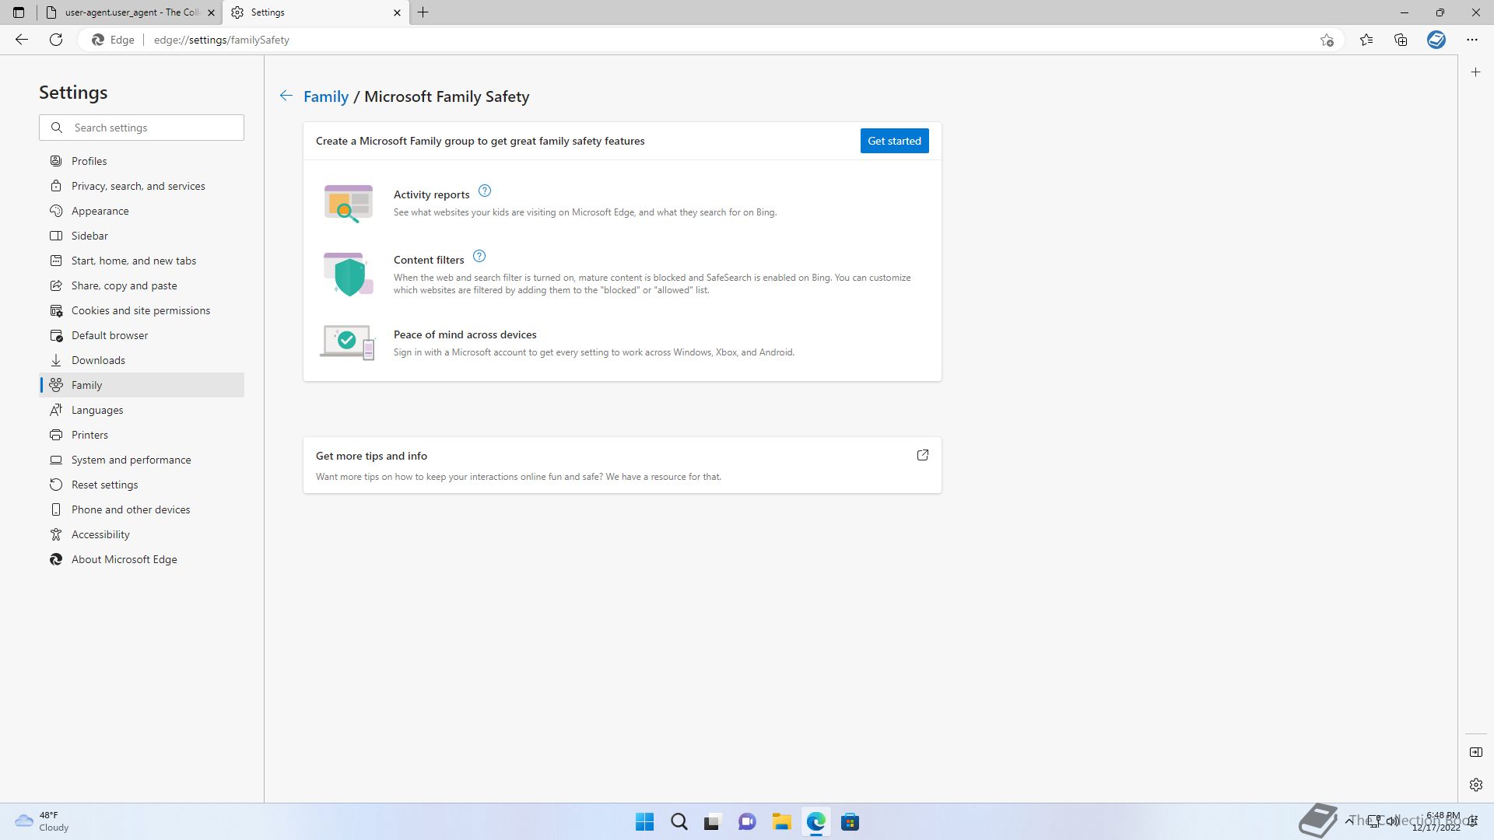The height and width of the screenshot is (840, 1494).
Task: Click the sidebar customize plus icon
Action: point(1476,72)
